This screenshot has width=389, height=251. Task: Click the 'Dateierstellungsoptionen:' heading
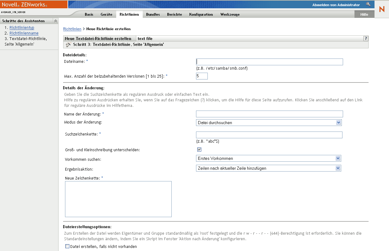click(x=87, y=227)
